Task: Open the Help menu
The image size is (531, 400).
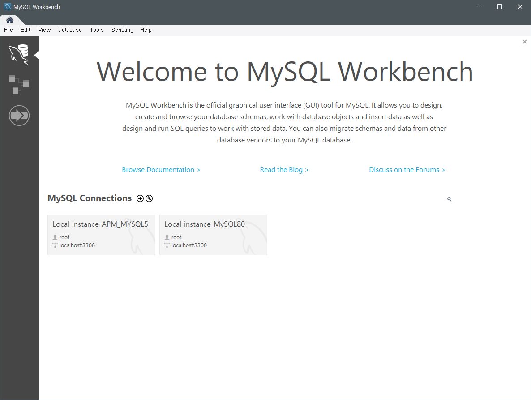Action: (146, 30)
